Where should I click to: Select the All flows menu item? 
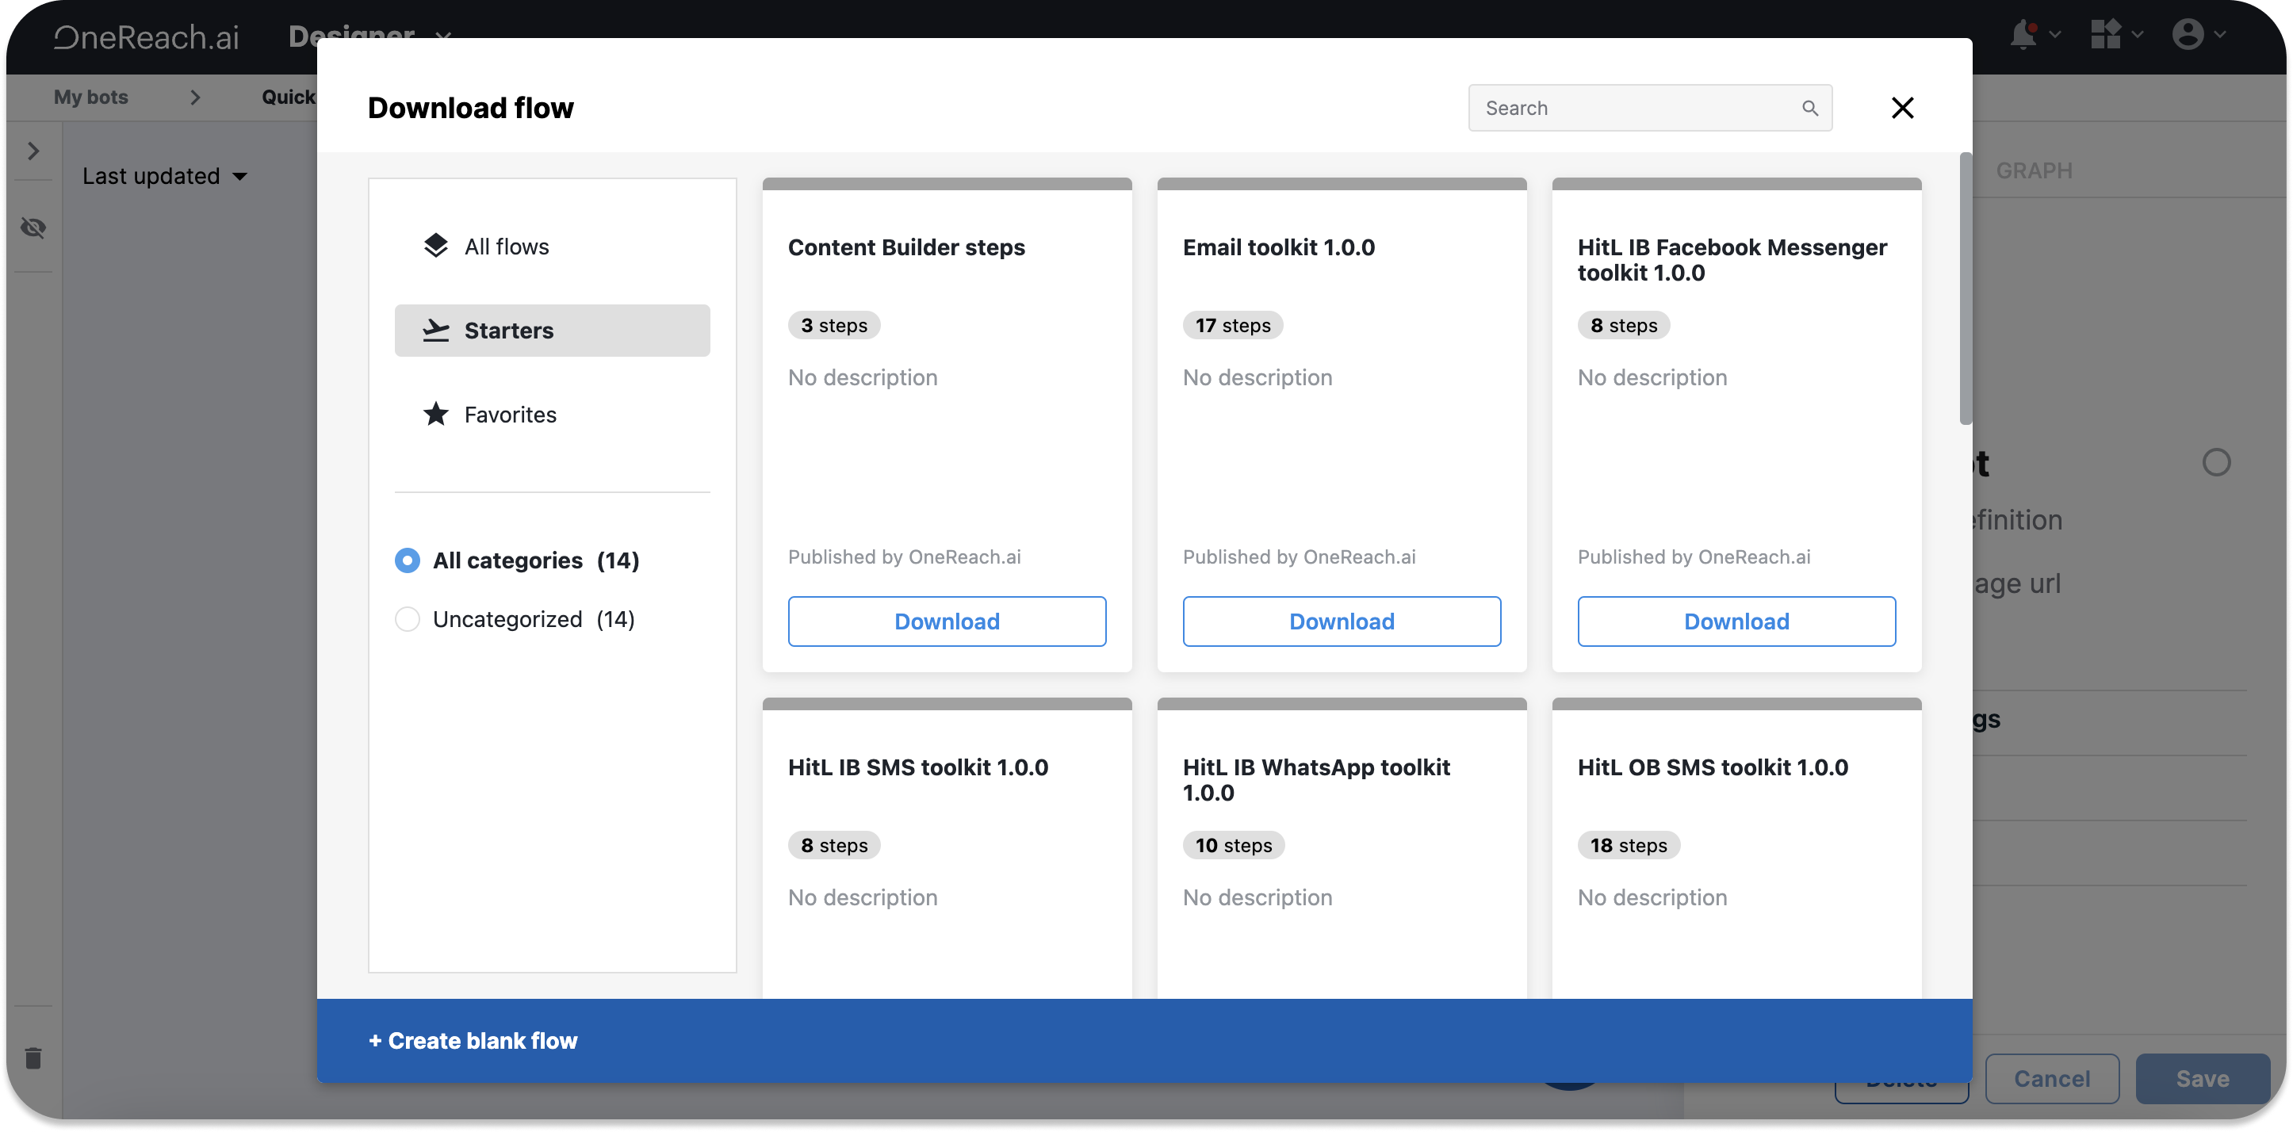(506, 247)
